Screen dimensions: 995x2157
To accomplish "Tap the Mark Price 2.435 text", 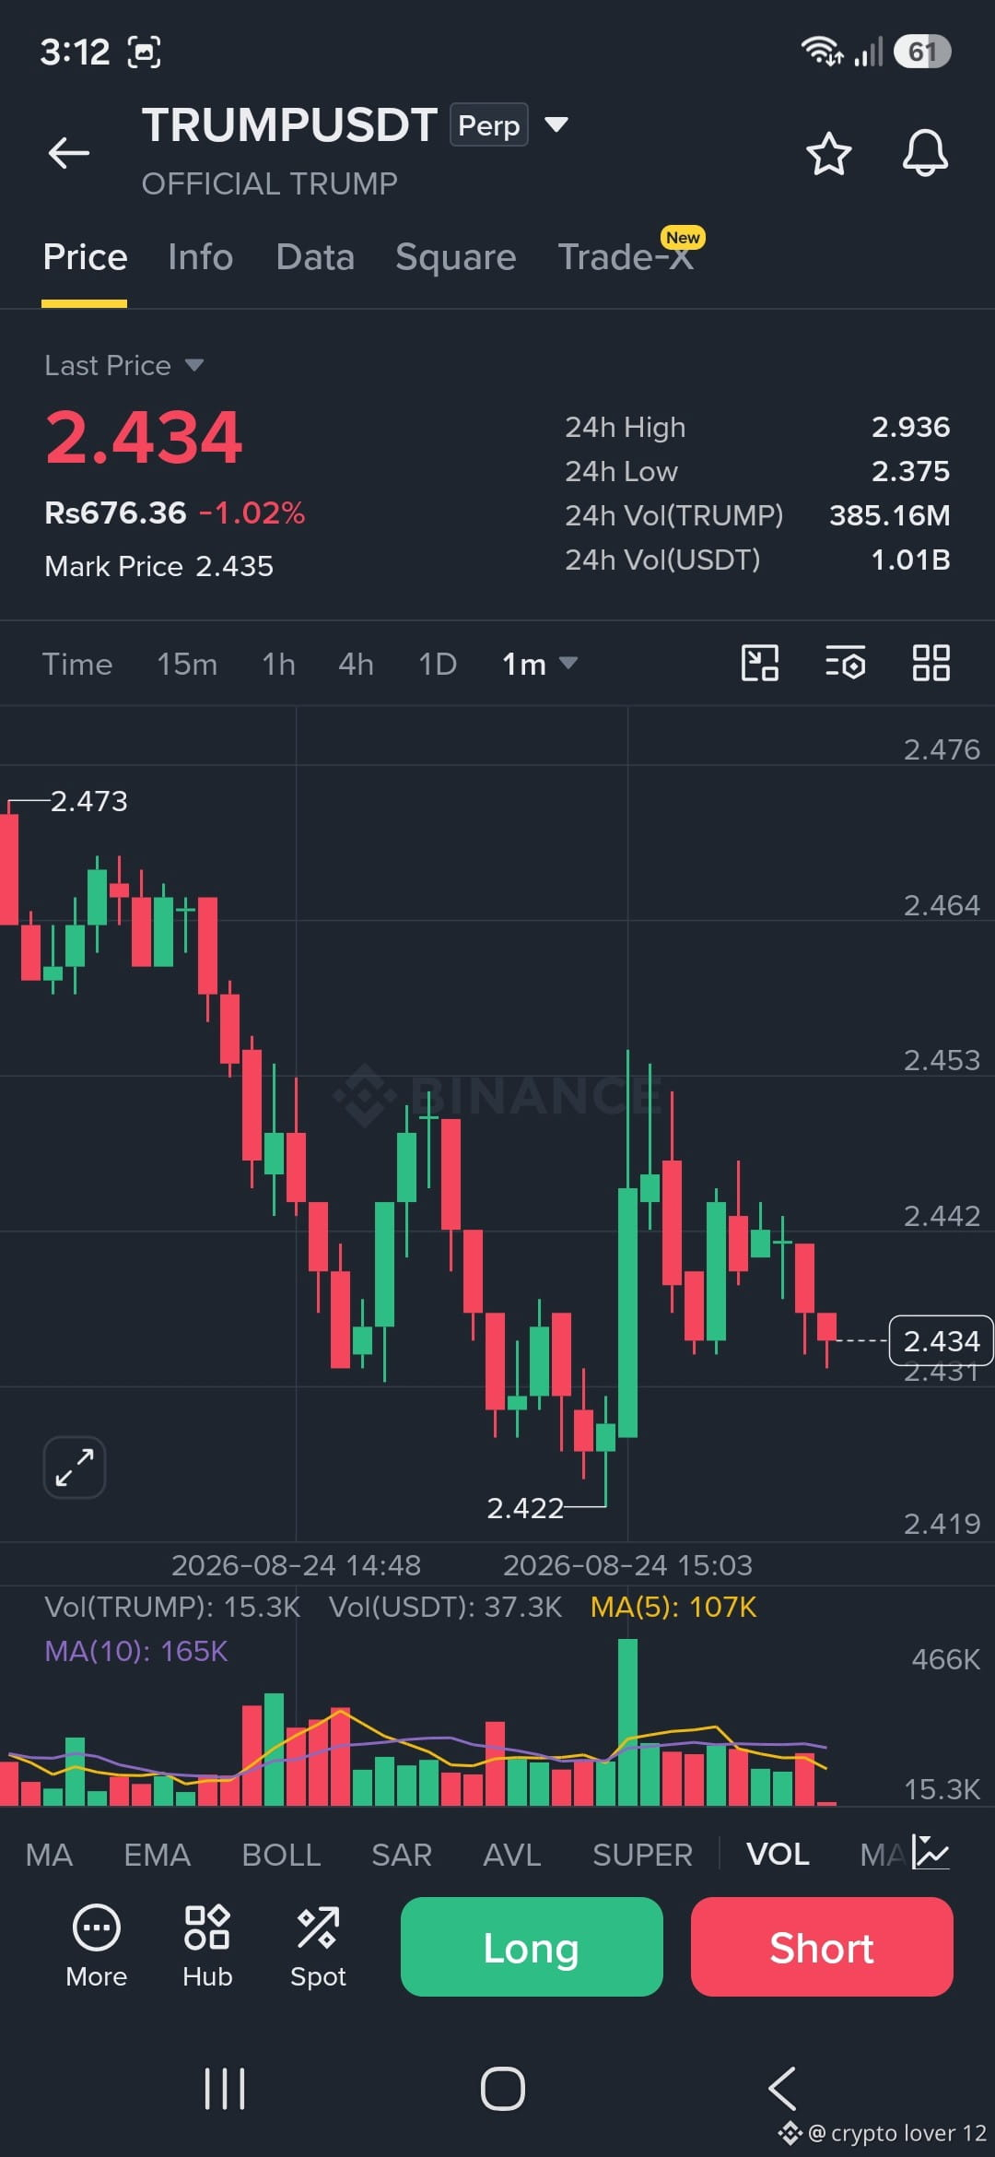I will click(x=159, y=566).
